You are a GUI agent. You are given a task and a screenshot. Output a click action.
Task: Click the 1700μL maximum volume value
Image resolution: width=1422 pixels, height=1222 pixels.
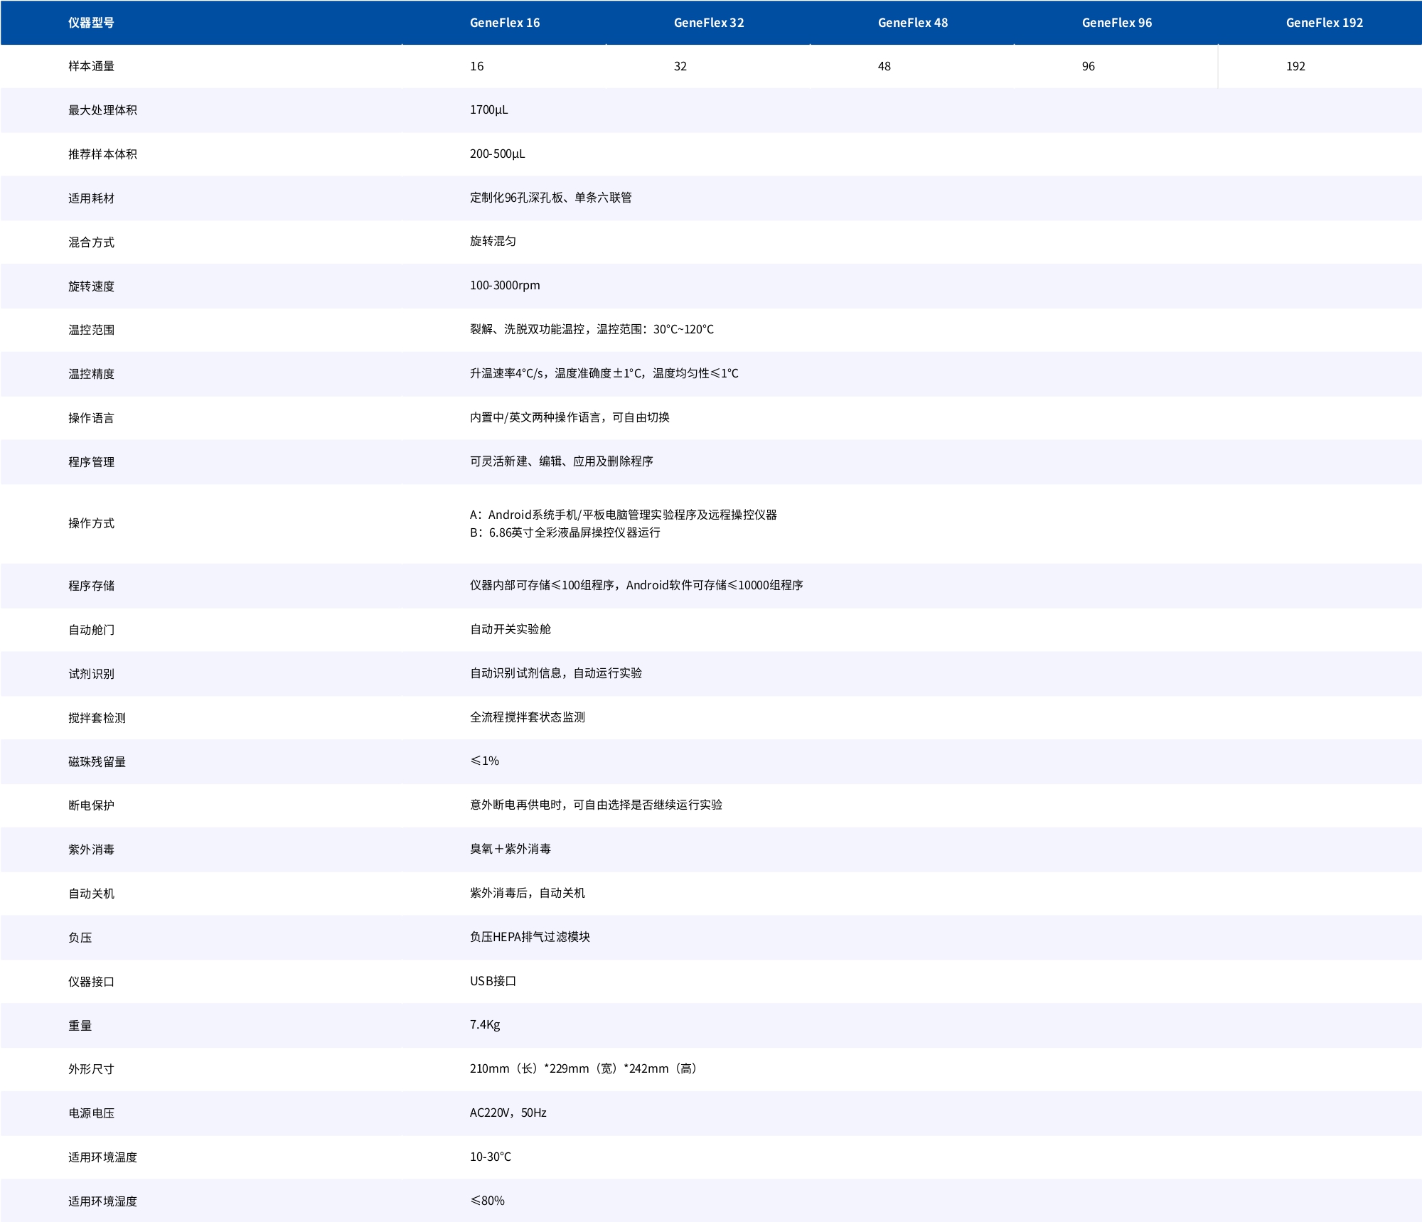point(488,109)
